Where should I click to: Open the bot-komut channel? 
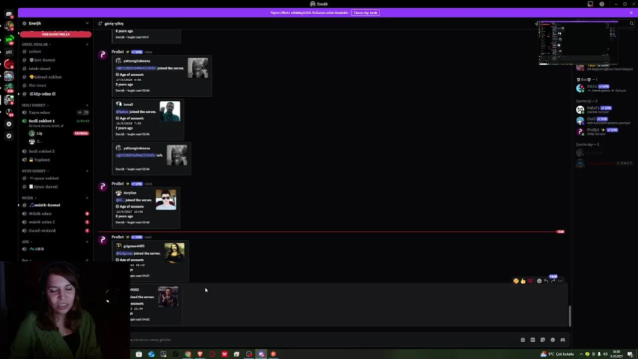click(x=55, y=60)
